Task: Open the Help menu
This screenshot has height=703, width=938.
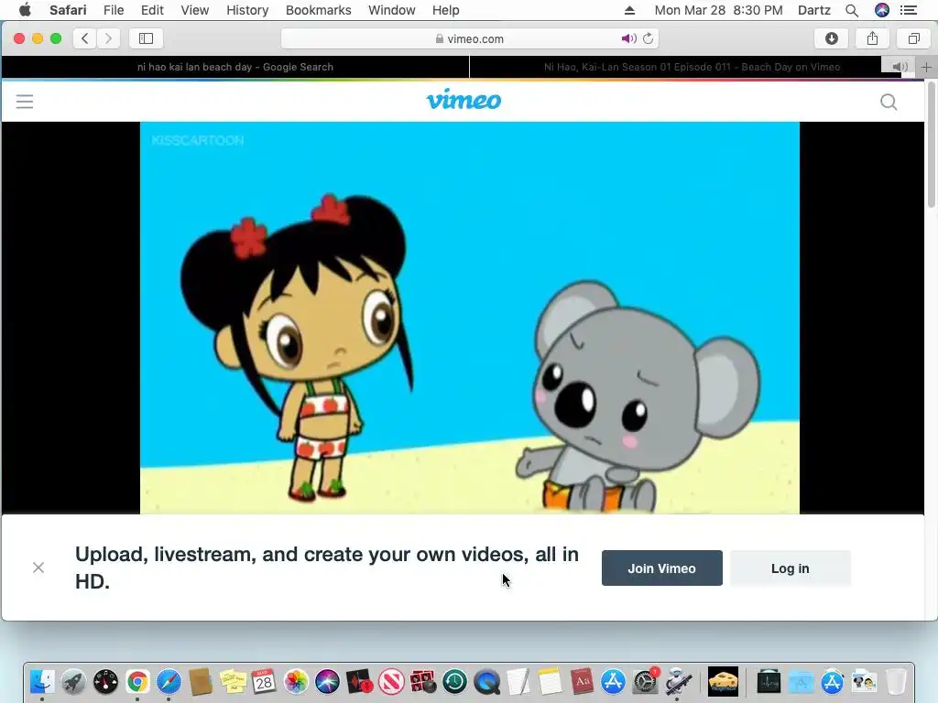Action: click(x=446, y=10)
